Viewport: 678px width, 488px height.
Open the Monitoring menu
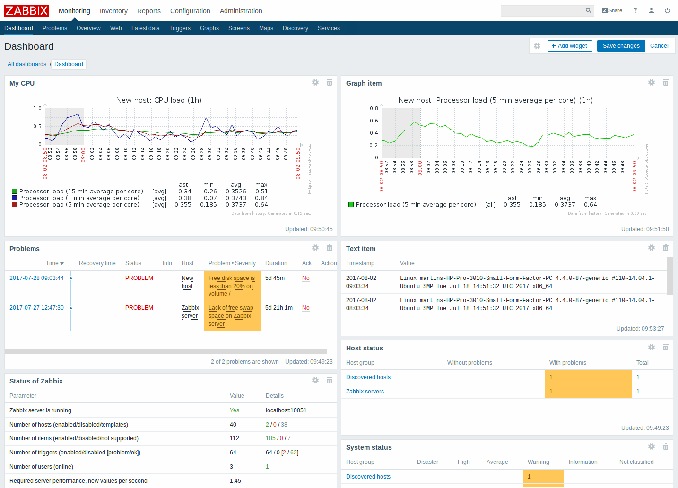point(74,11)
